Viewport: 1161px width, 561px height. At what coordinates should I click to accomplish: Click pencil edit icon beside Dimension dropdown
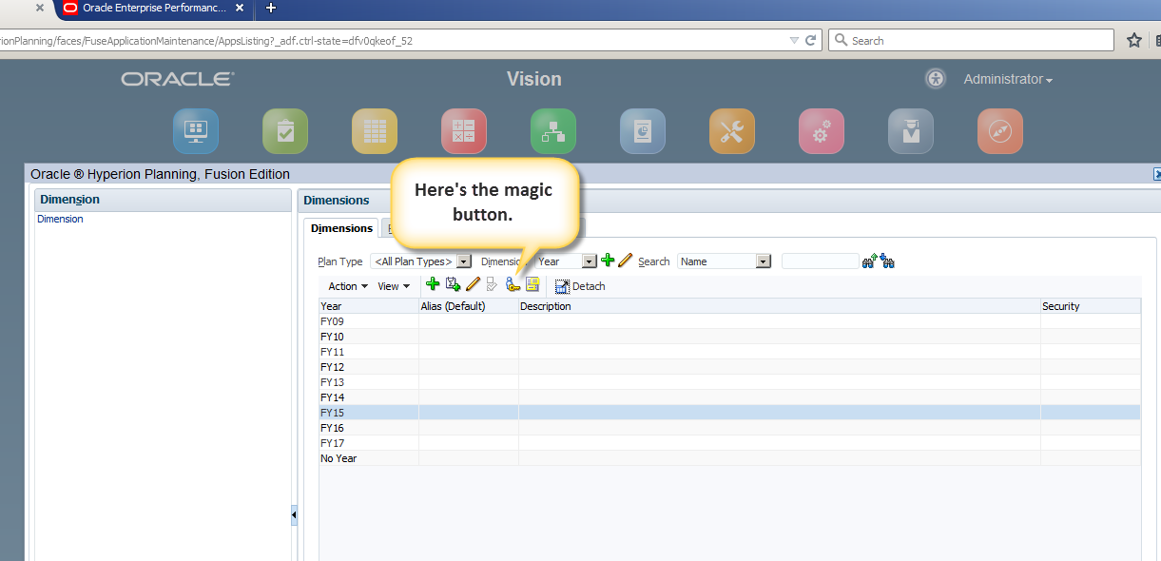625,261
